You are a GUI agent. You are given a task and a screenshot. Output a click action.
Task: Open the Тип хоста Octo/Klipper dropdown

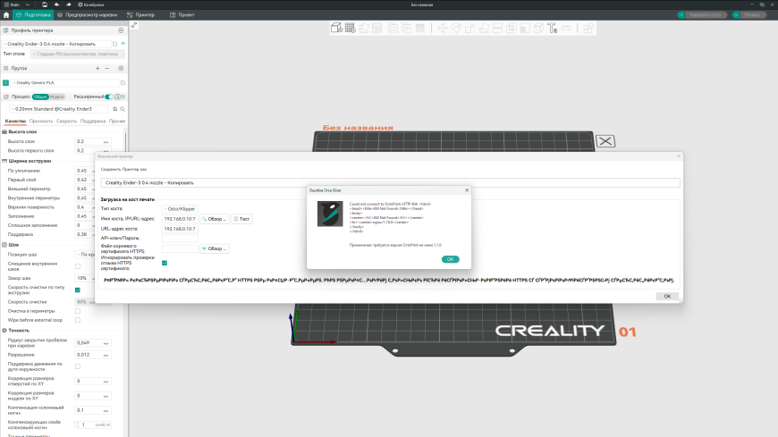pyautogui.click(x=180, y=209)
